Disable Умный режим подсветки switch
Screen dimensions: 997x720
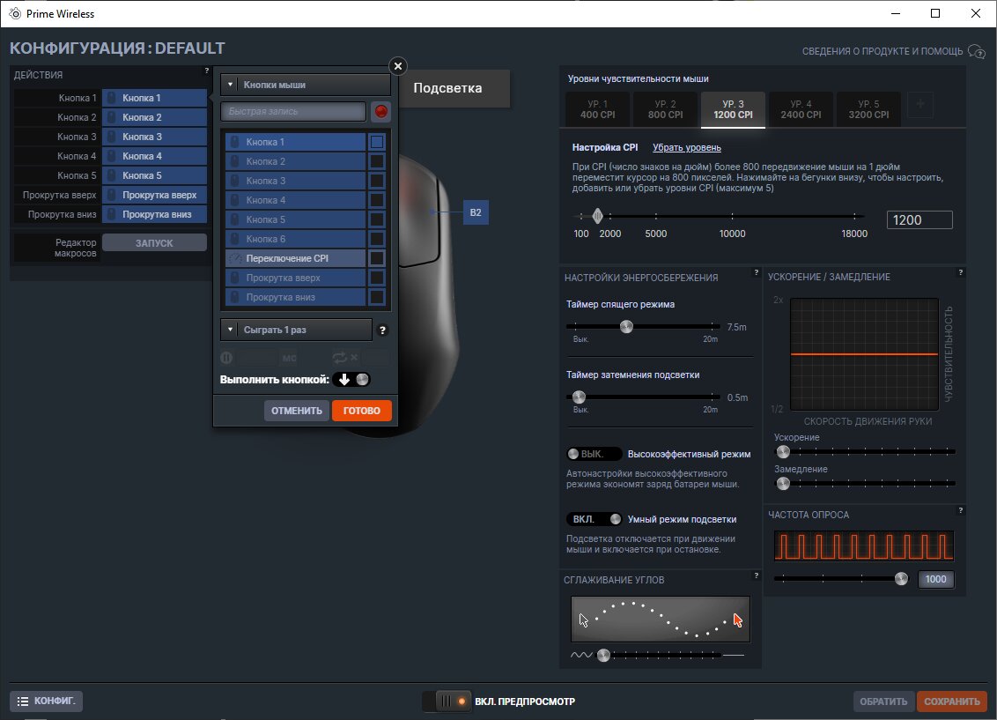tap(594, 519)
